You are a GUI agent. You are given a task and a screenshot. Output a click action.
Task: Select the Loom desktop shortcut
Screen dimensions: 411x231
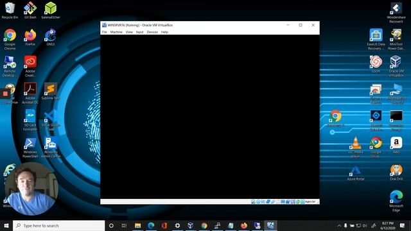[376, 64]
